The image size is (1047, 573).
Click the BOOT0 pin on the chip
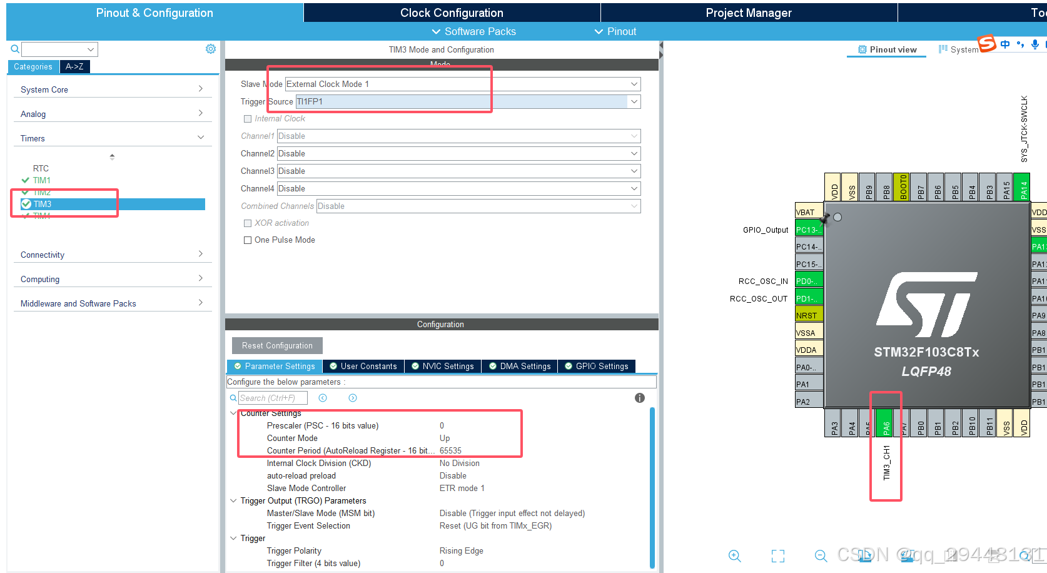tap(902, 187)
